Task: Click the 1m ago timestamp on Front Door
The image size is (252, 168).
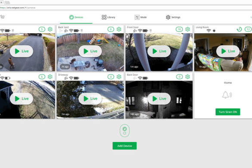Action: (134, 67)
